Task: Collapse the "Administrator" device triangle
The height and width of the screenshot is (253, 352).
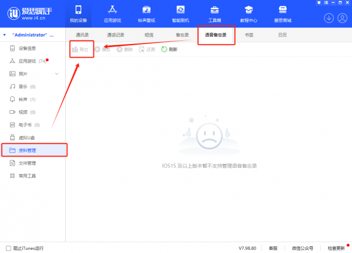Action: [5, 35]
